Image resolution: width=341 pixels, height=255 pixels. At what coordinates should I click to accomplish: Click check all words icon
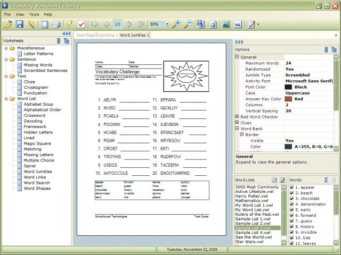click(327, 180)
